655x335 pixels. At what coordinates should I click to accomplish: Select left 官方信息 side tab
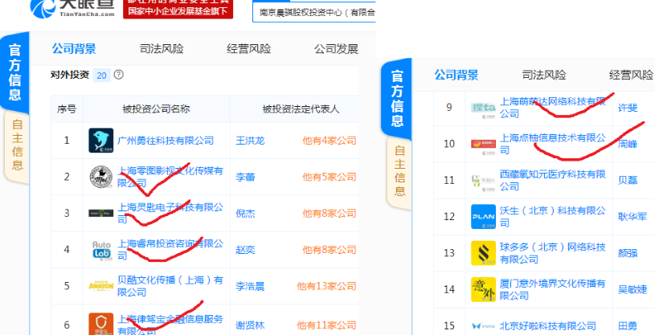coord(14,72)
